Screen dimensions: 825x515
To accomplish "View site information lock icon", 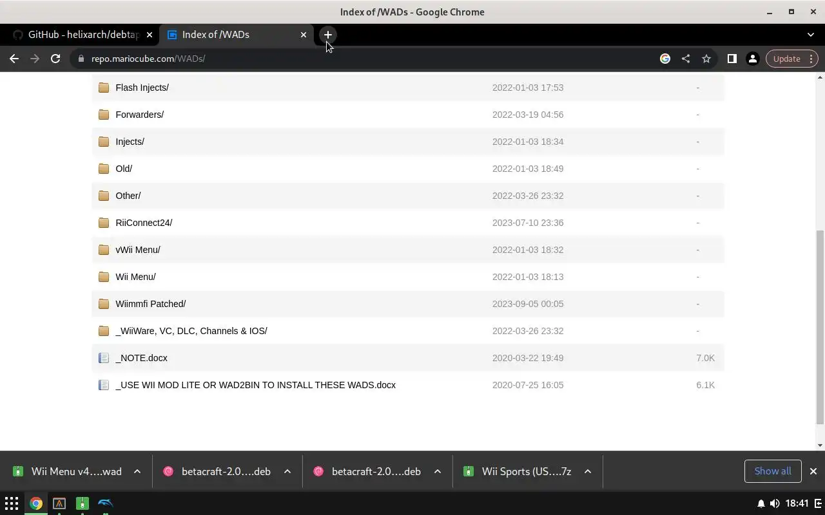I will [81, 59].
